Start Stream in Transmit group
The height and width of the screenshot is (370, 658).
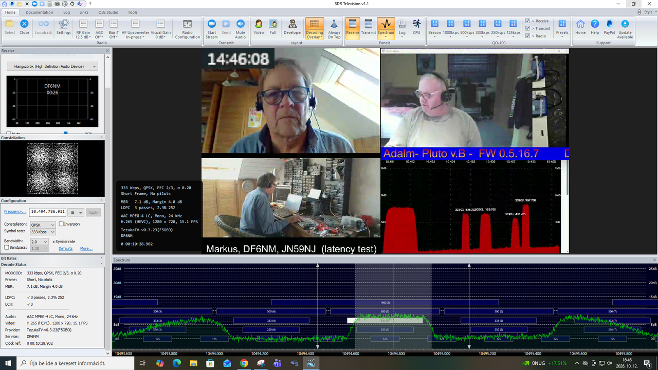tap(211, 28)
